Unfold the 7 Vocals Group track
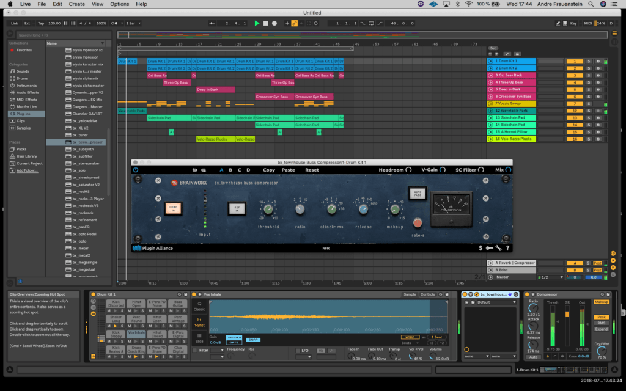The height and width of the screenshot is (391, 626). 490,104
